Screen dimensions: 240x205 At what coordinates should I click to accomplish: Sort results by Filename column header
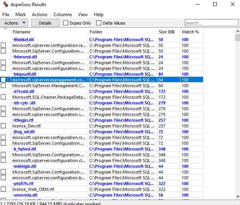[x=49, y=32]
